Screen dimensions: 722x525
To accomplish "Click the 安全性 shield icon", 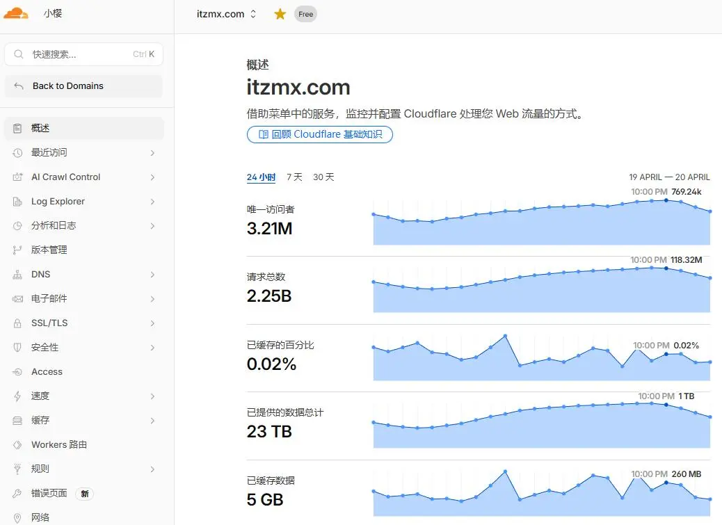I will click(x=17, y=348).
